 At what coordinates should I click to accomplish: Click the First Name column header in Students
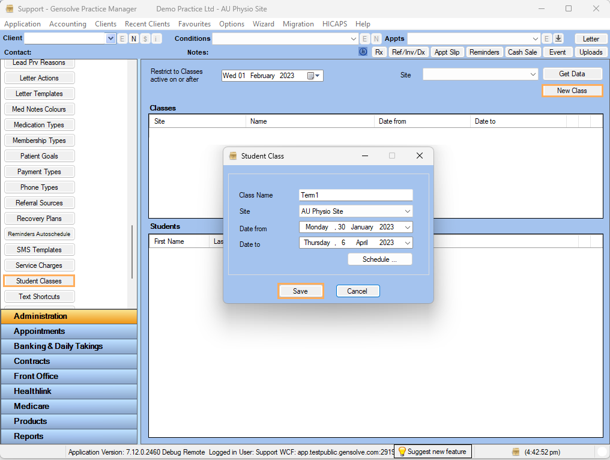coord(180,241)
